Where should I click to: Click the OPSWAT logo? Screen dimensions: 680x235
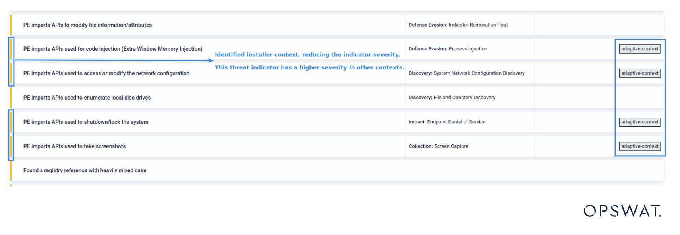coord(622,211)
